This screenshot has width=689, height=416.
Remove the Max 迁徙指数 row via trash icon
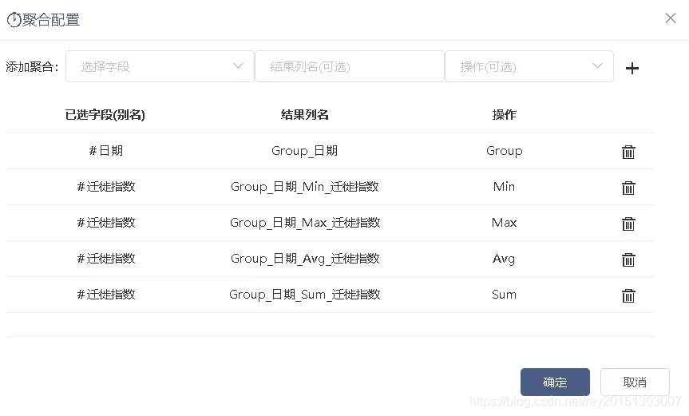[x=628, y=224]
